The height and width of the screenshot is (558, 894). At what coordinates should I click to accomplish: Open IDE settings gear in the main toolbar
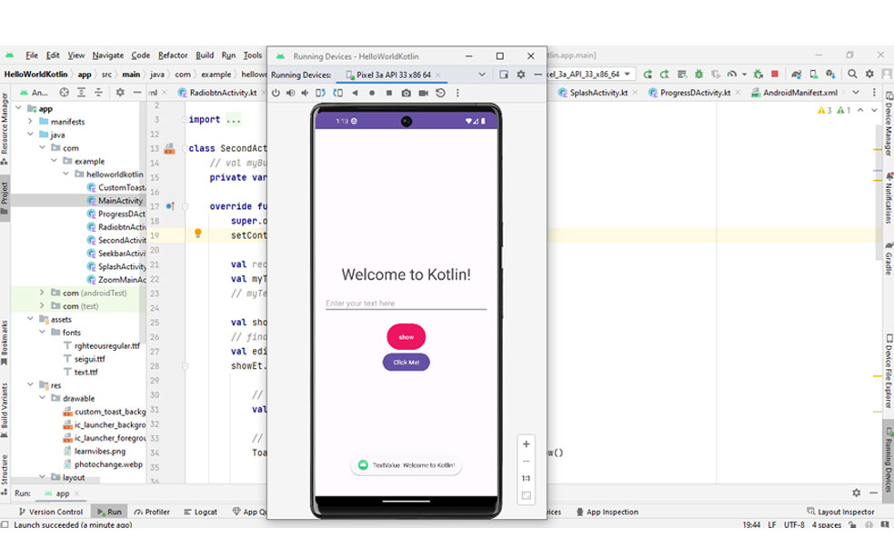pos(869,75)
